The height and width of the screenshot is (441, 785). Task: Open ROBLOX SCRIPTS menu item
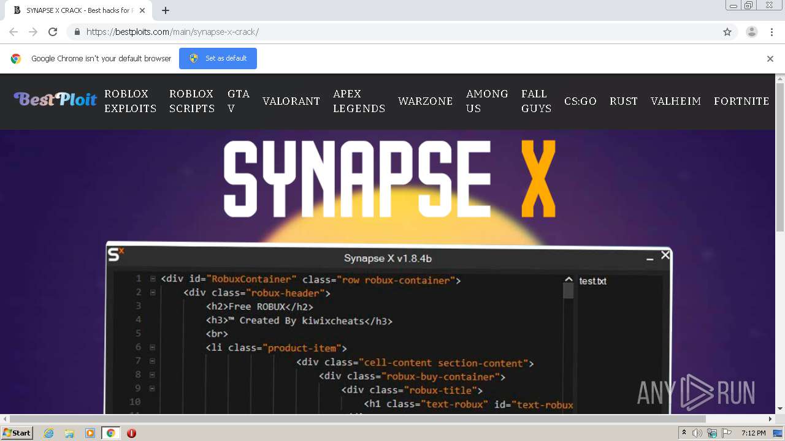[192, 101]
